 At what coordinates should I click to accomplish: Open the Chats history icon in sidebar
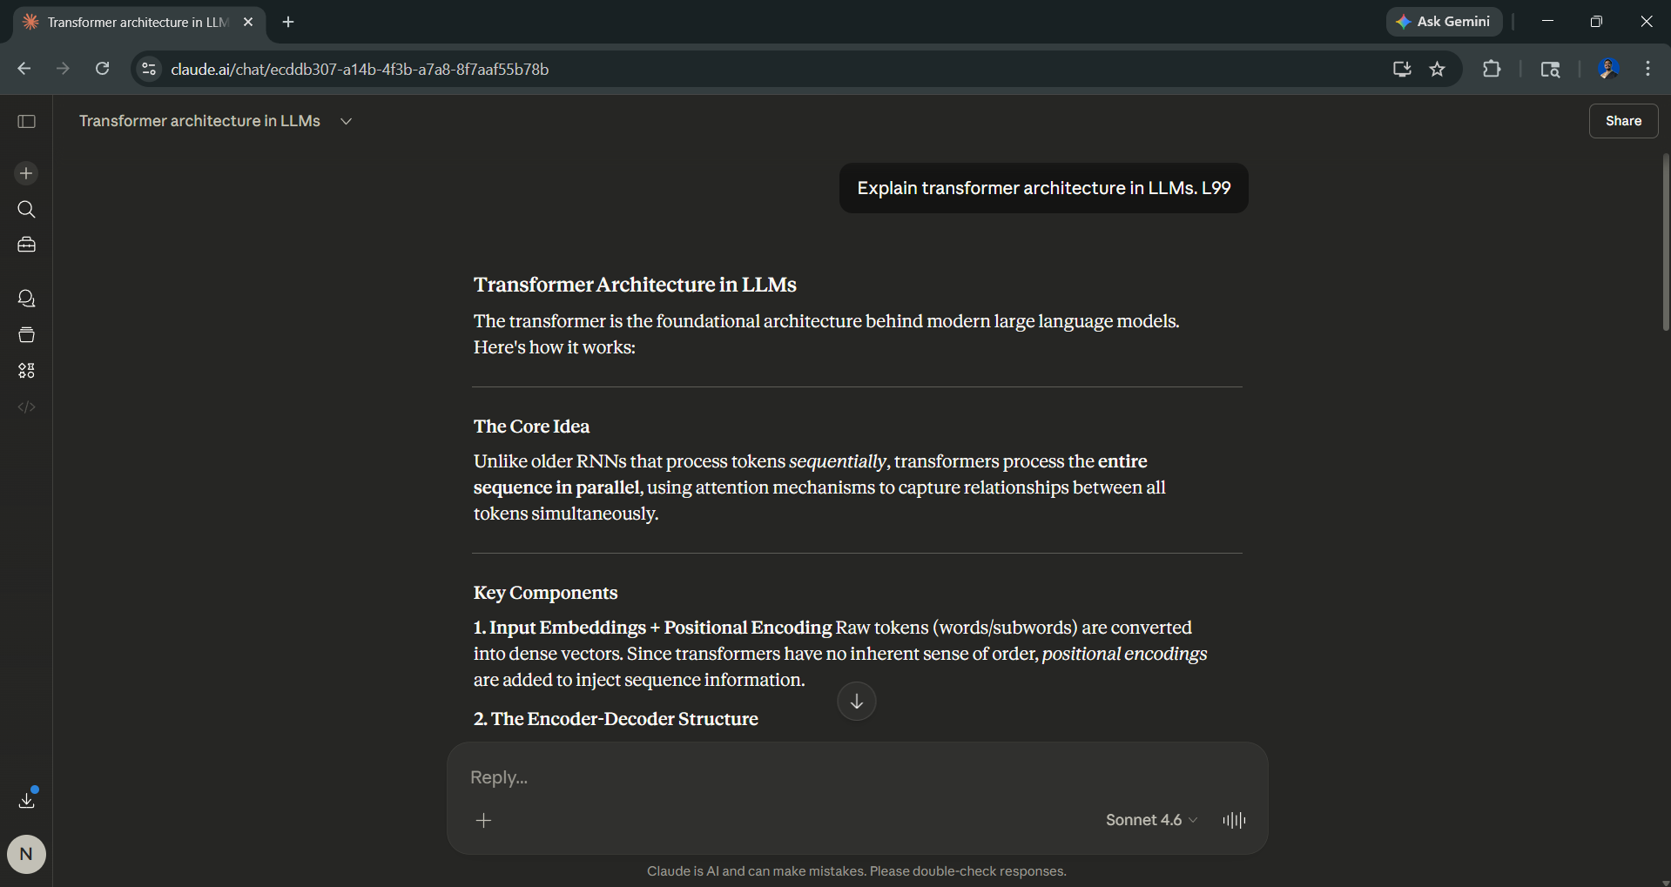(x=26, y=299)
